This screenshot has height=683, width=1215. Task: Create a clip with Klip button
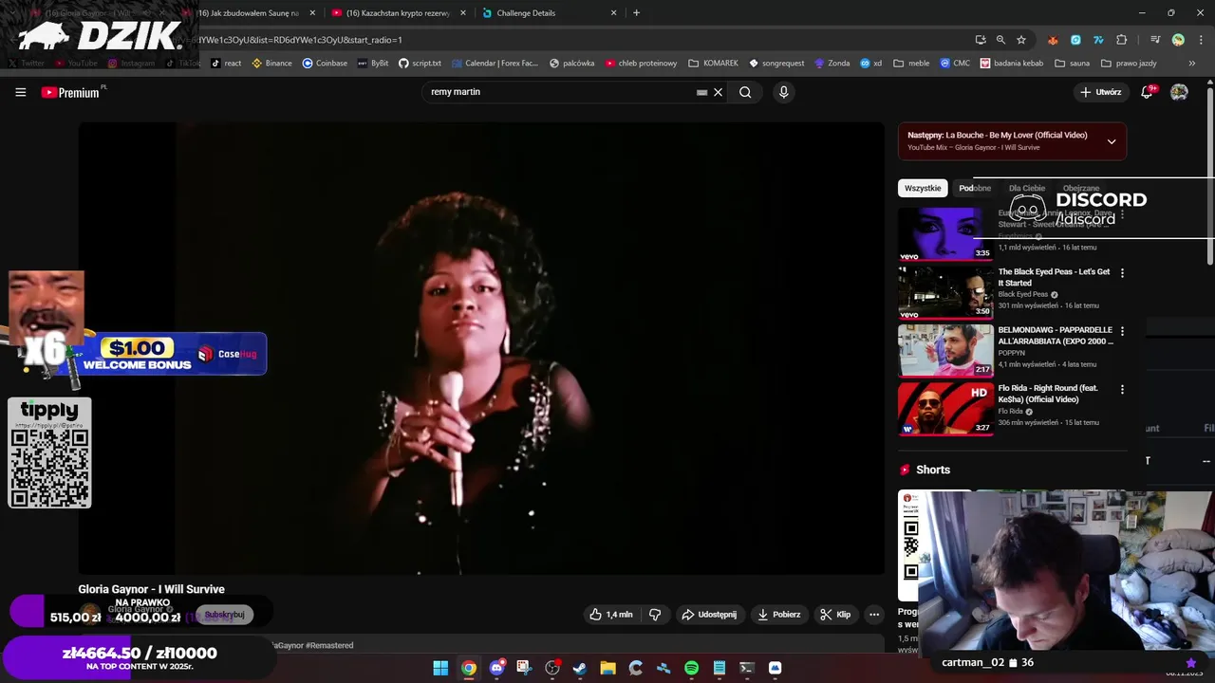(x=835, y=615)
